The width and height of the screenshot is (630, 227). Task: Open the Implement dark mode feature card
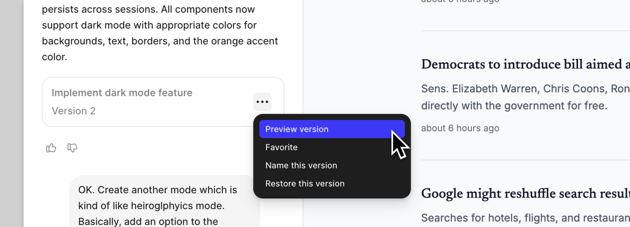pyautogui.click(x=122, y=93)
